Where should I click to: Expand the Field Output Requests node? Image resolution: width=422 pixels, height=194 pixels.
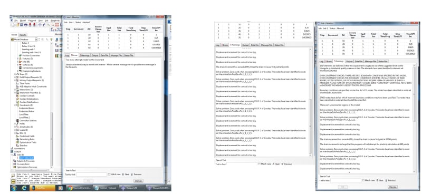tap(15, 77)
